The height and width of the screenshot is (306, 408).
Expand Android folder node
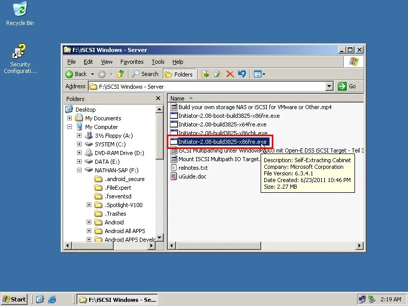(x=89, y=222)
